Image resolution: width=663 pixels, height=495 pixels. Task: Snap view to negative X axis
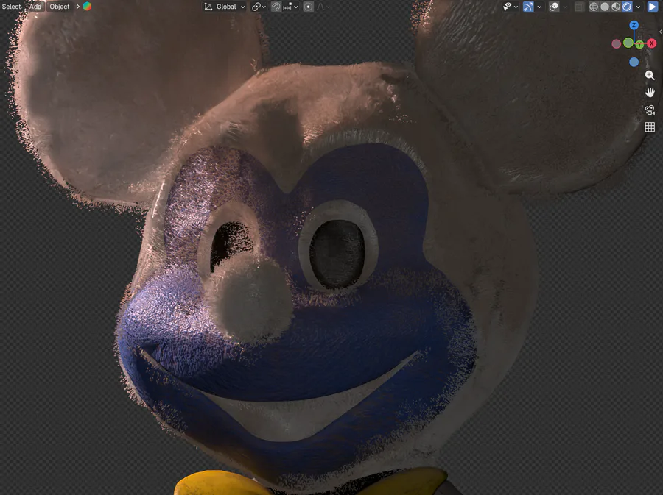click(616, 43)
